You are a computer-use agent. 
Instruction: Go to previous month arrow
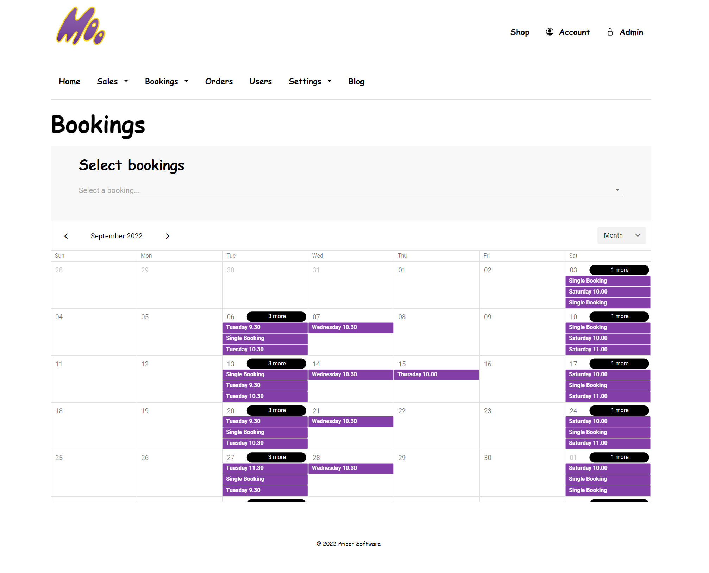66,236
